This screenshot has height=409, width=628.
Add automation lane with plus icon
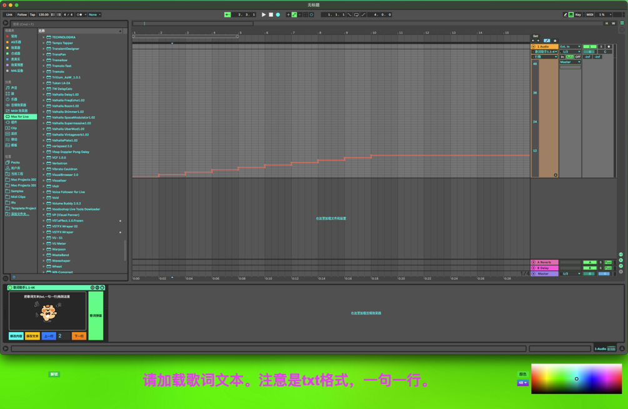point(556,175)
